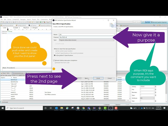Toggle 'Refresh Outline view upon completion' checkbox

(x=54, y=60)
